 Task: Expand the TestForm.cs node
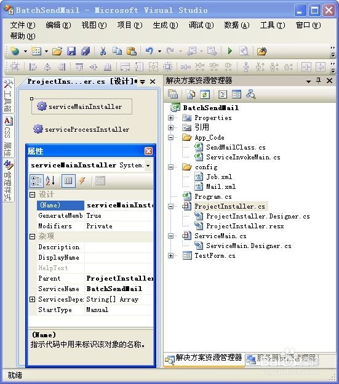coord(170,255)
